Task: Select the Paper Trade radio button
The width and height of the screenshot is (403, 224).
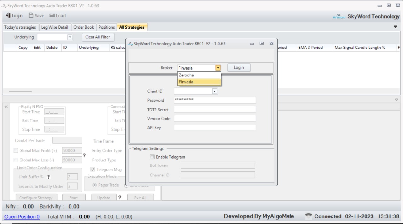Action: [x=94, y=185]
